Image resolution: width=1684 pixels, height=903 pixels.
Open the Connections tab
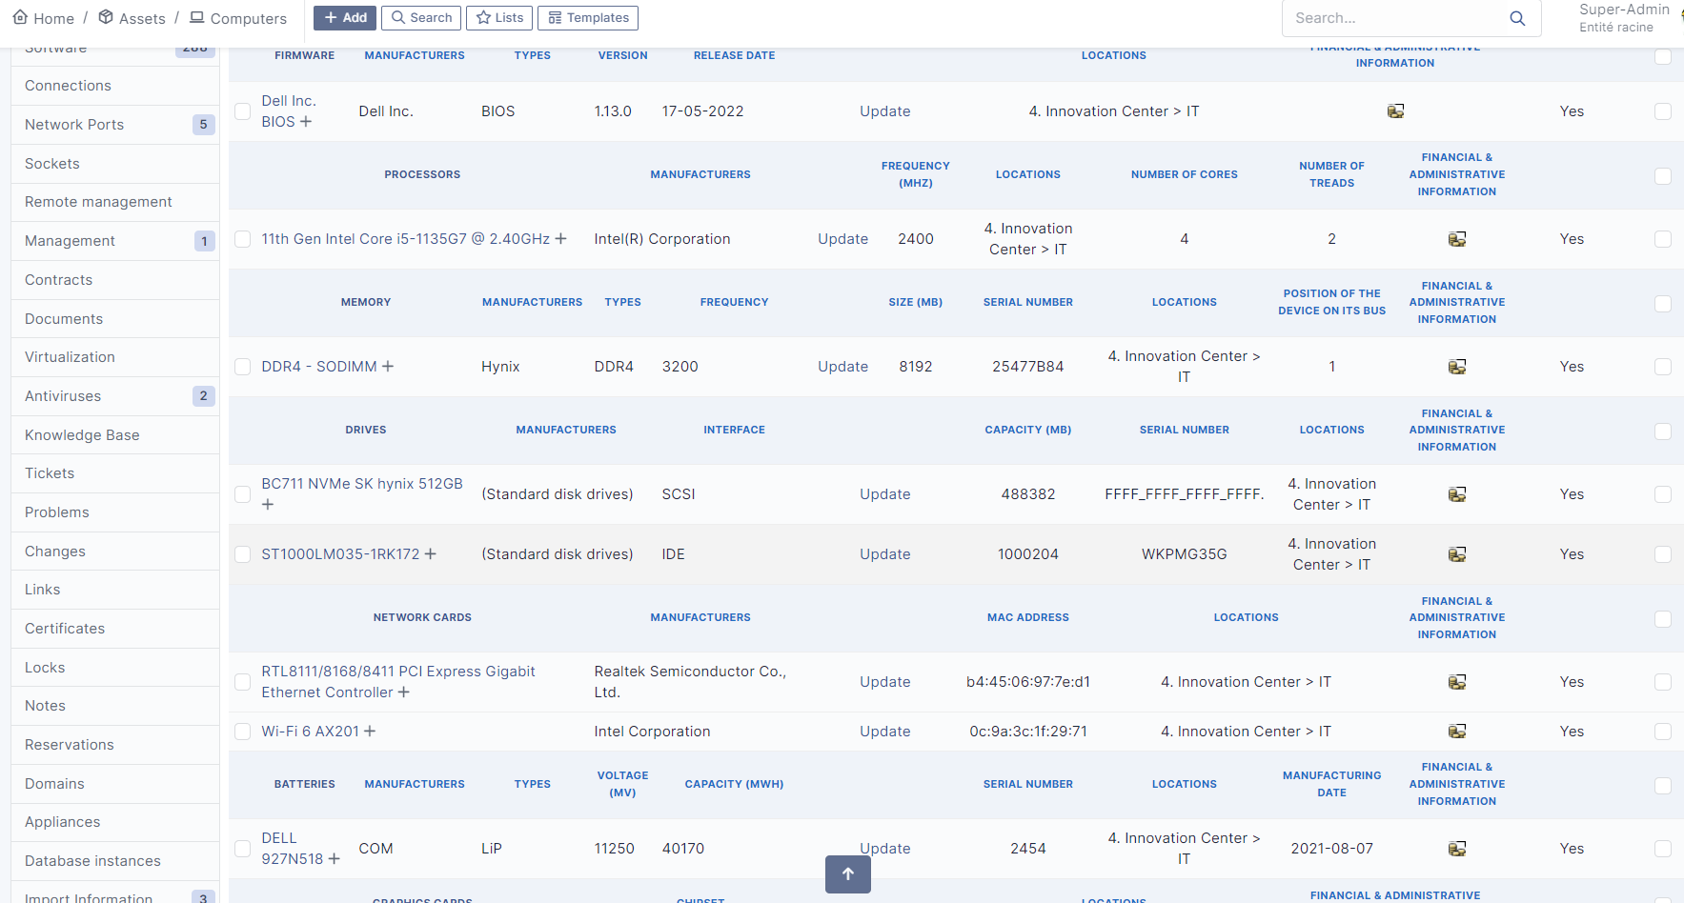(x=115, y=86)
